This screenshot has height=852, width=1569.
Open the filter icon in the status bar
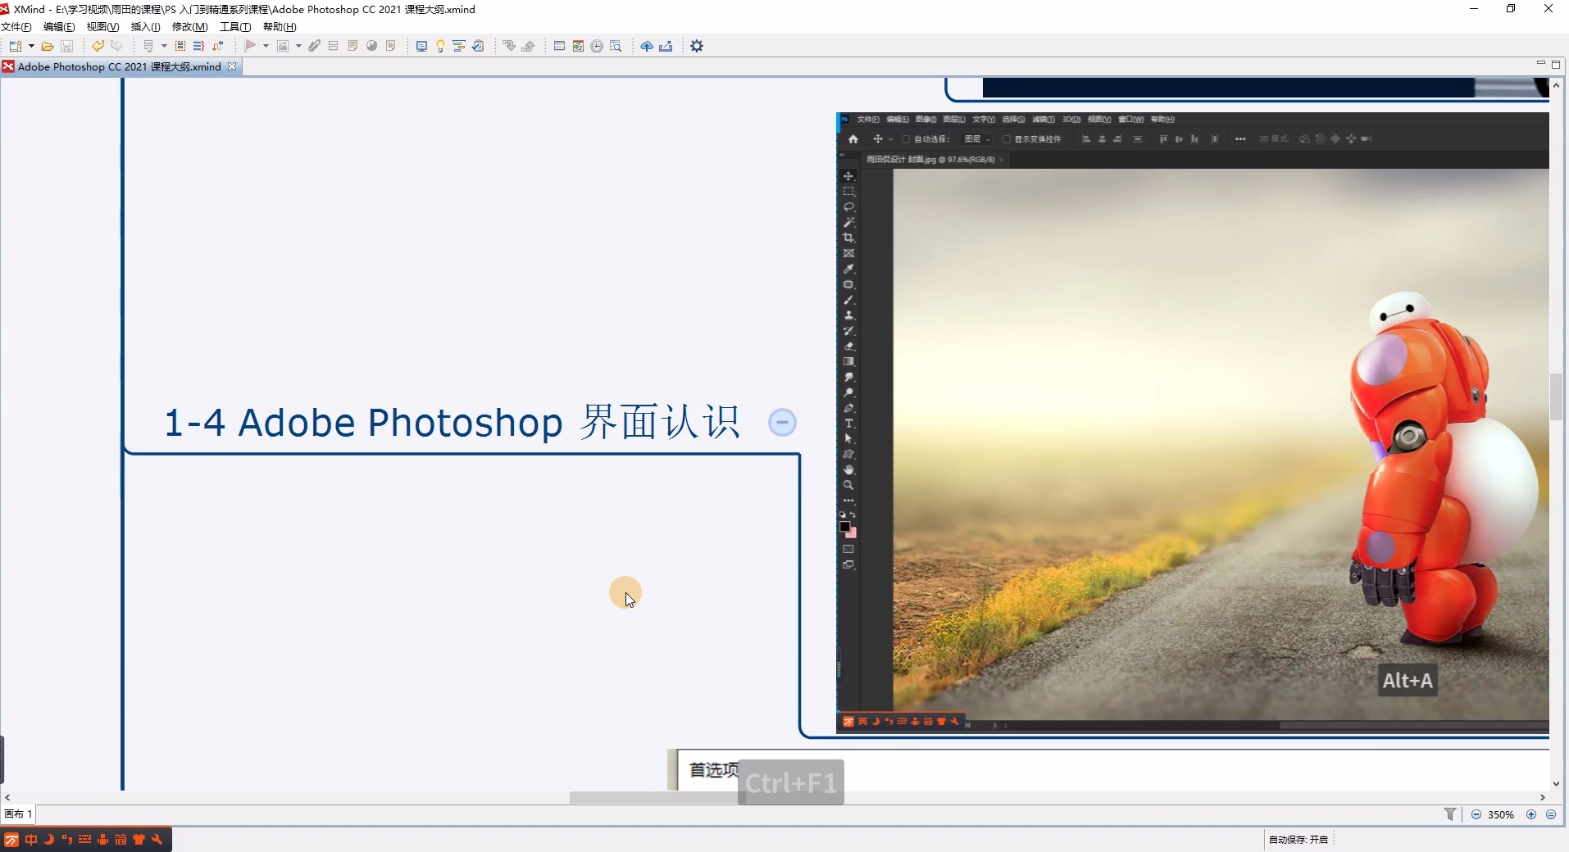1450,814
